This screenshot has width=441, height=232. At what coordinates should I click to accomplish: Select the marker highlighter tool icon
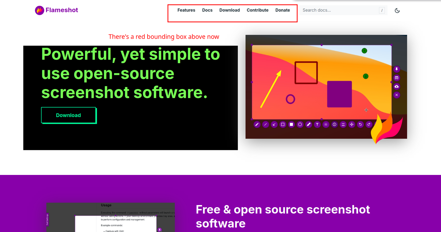[x=309, y=125]
